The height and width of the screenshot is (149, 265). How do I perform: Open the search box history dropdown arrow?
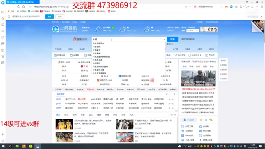point(164,39)
